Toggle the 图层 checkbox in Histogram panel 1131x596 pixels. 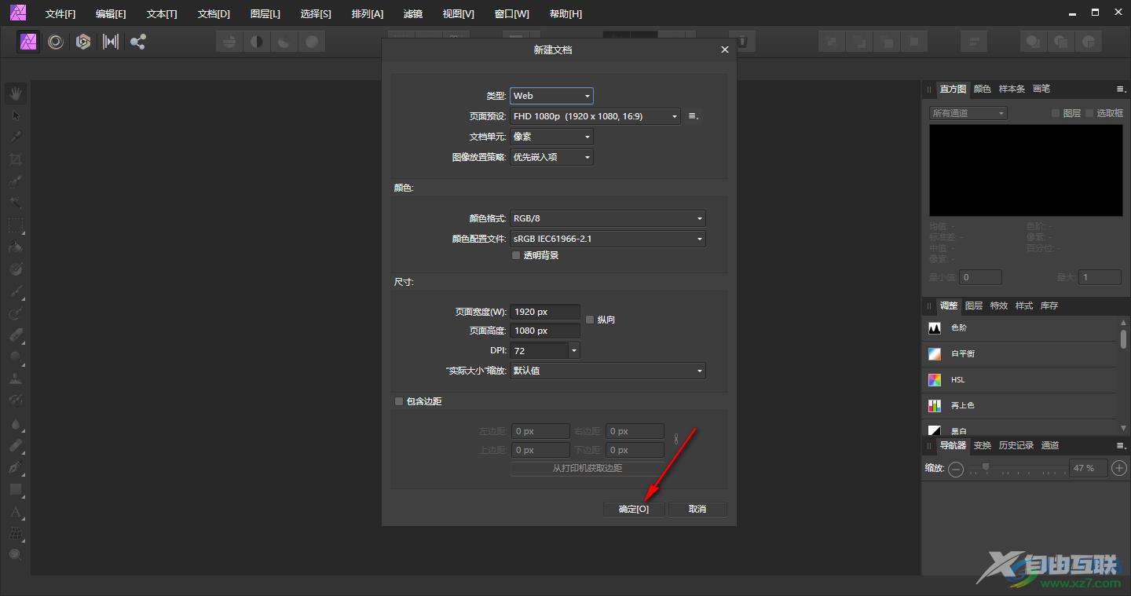[x=1056, y=113]
